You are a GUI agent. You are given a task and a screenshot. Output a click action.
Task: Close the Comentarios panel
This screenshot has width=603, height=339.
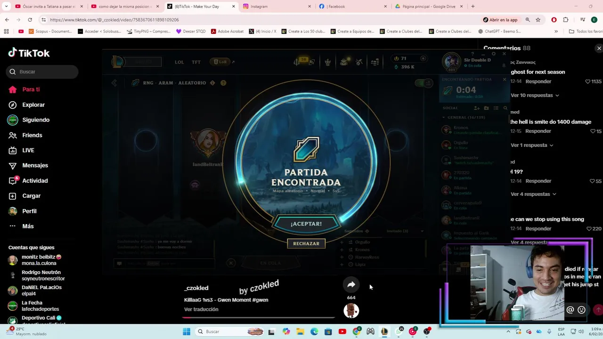[x=599, y=48]
